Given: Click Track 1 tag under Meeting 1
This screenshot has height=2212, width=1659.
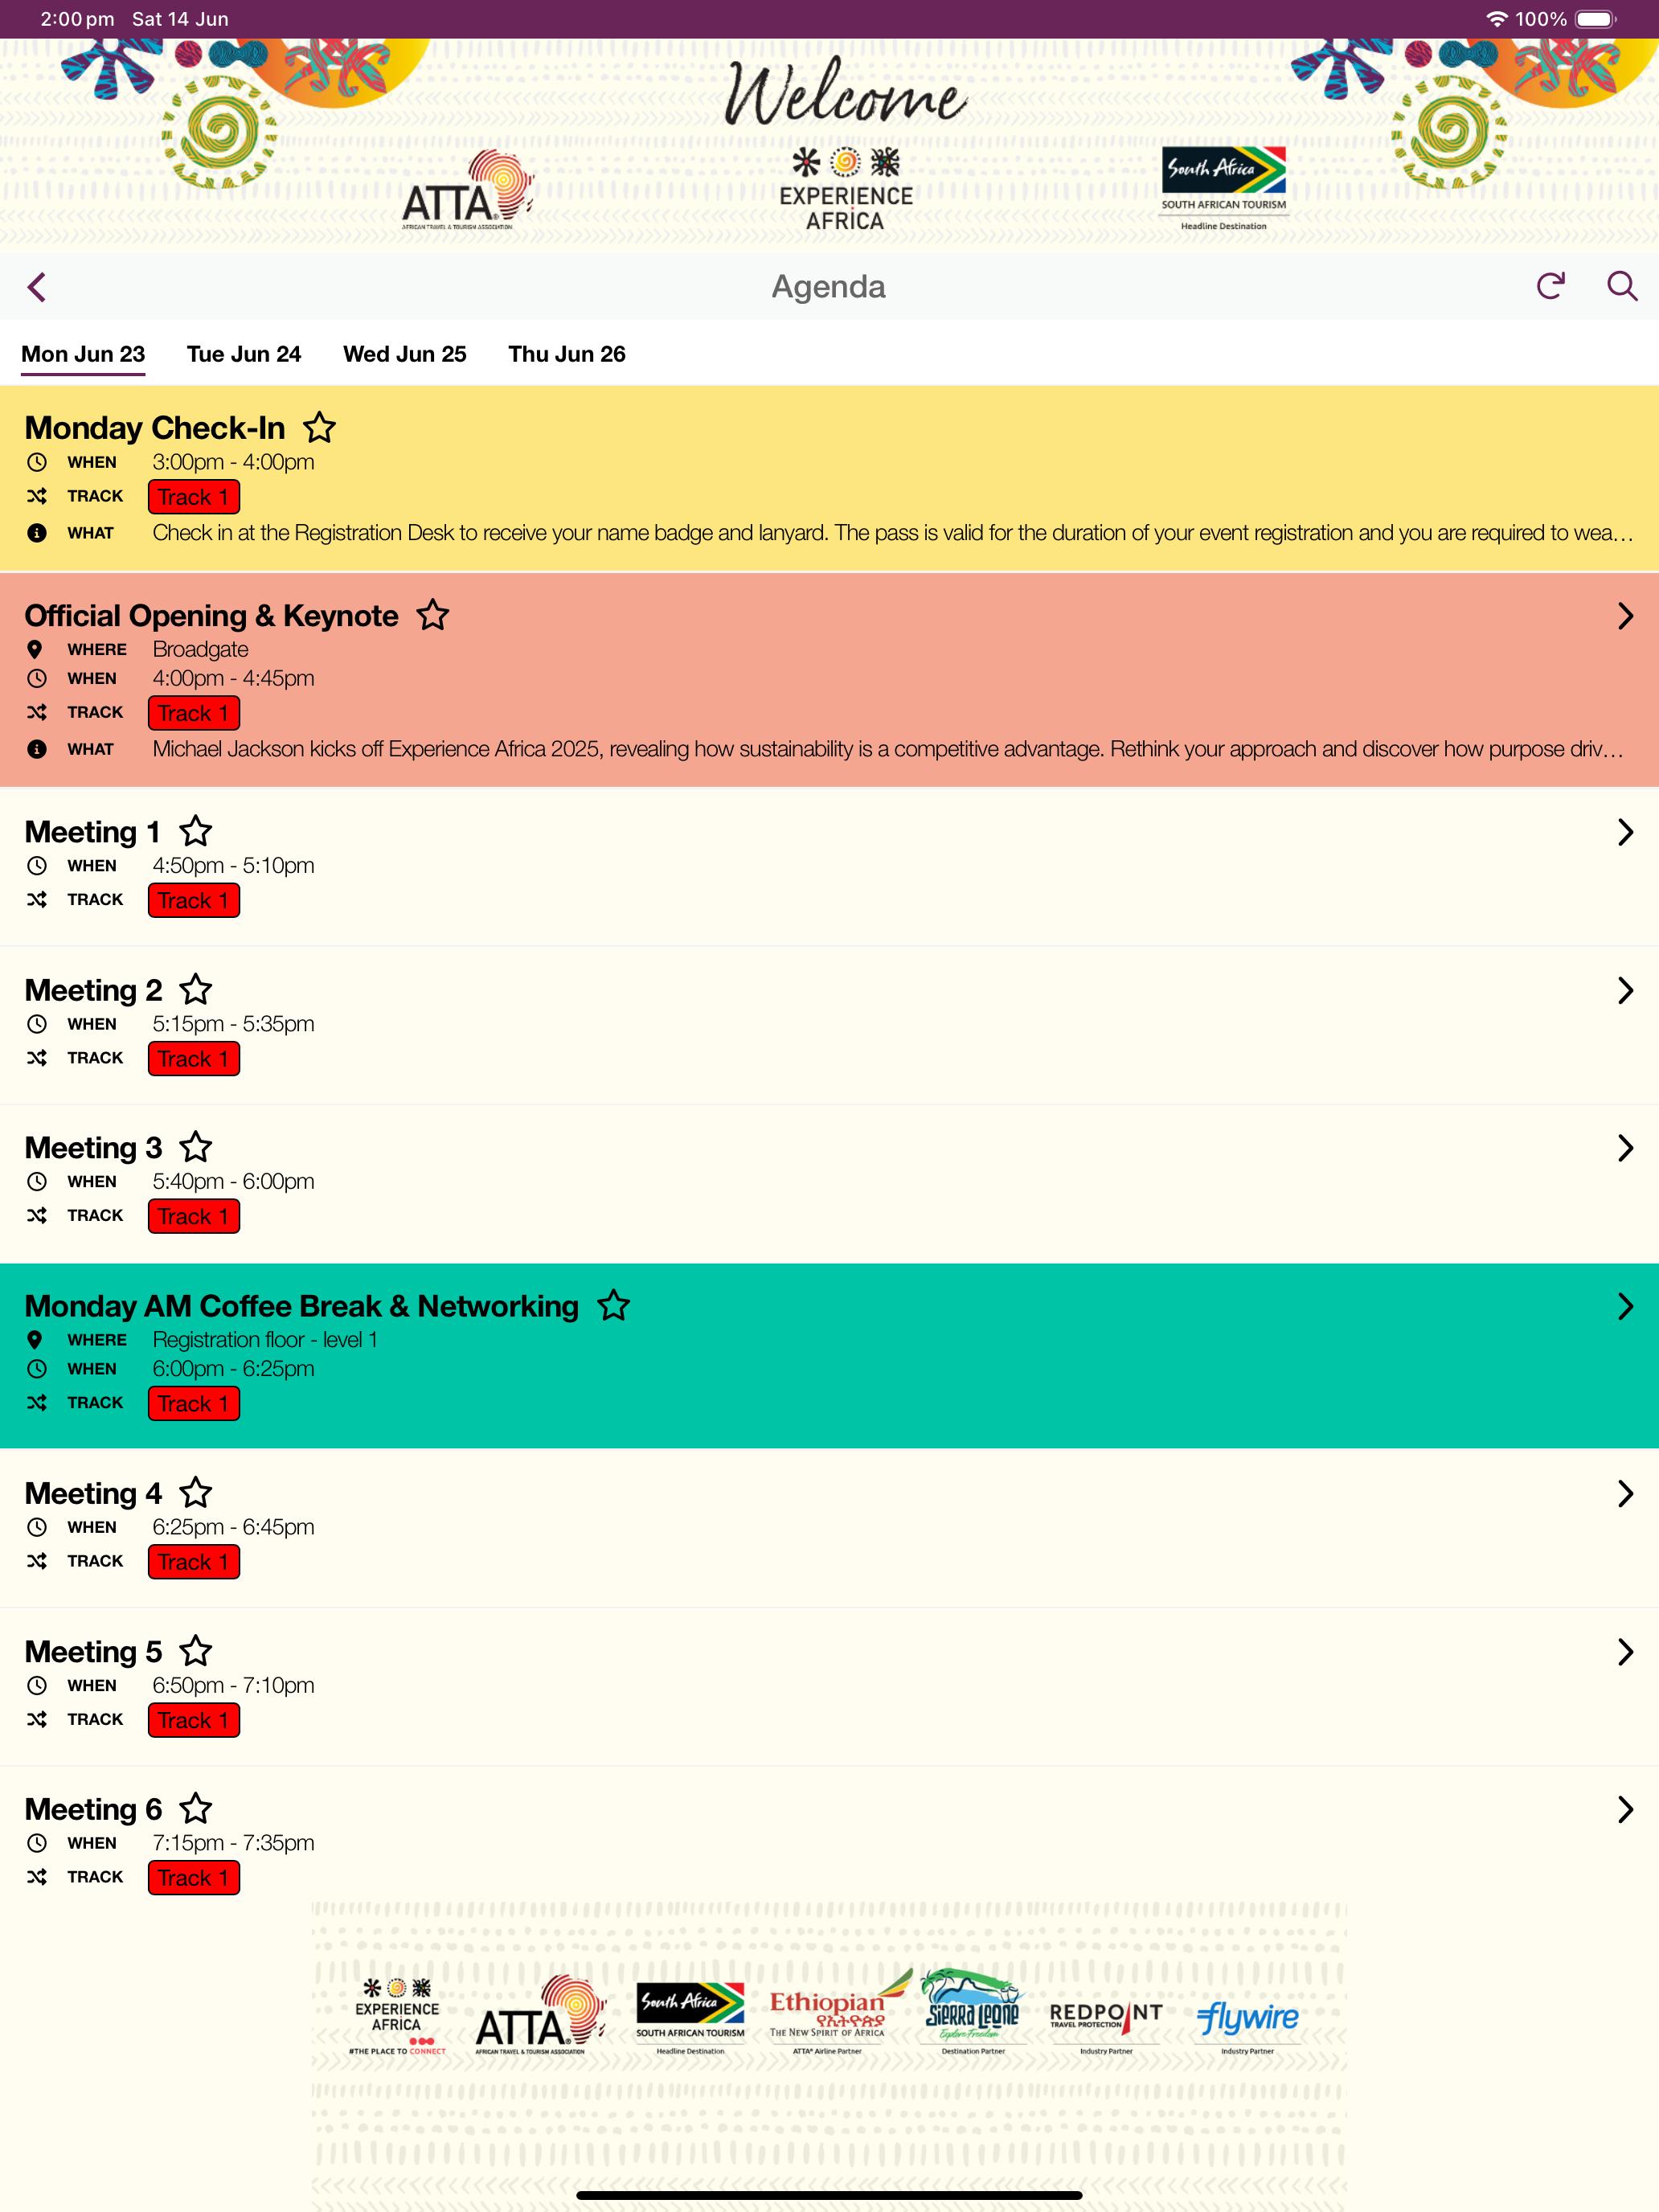Looking at the screenshot, I should coord(194,900).
